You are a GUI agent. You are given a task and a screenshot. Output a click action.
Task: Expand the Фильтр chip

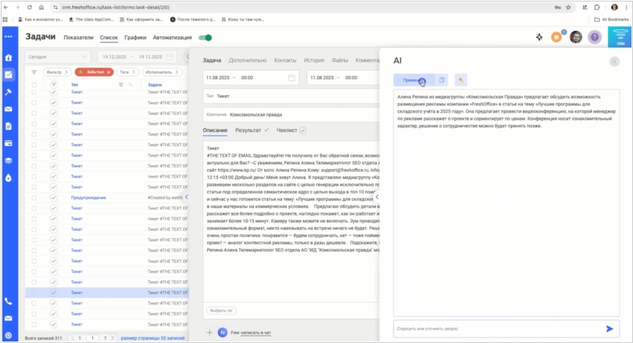[56, 72]
